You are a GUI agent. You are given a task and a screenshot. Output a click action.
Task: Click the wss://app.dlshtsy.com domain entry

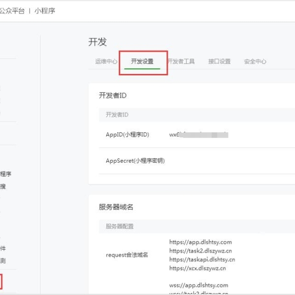tap(199, 285)
